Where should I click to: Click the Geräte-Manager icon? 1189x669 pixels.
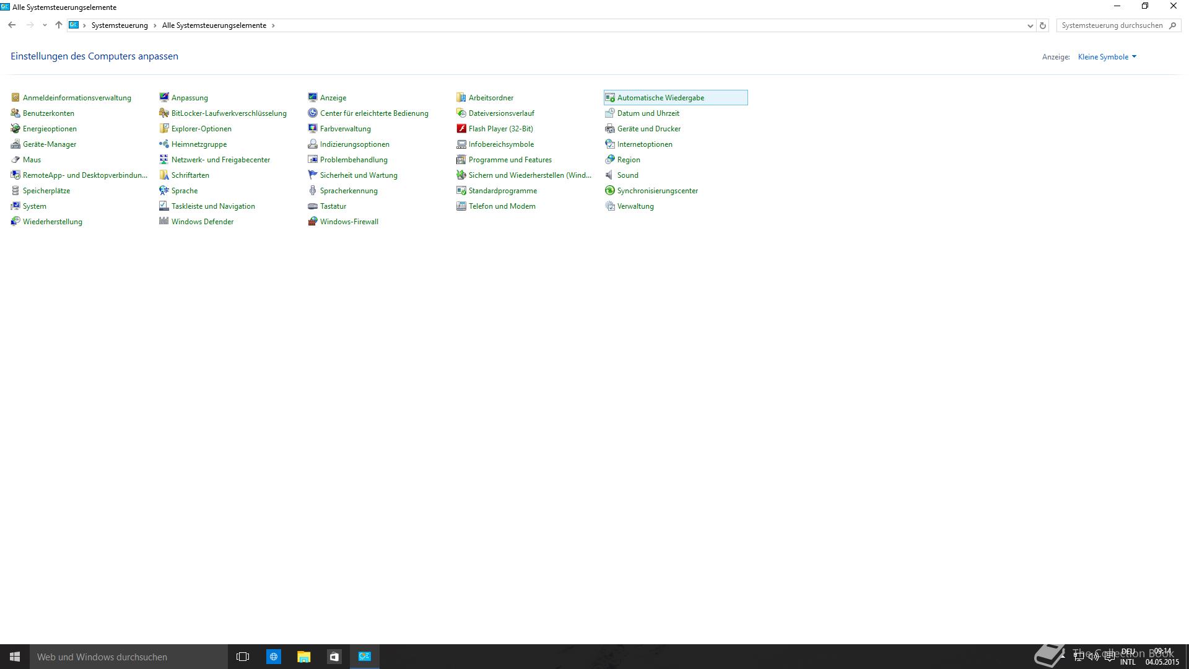(x=15, y=144)
